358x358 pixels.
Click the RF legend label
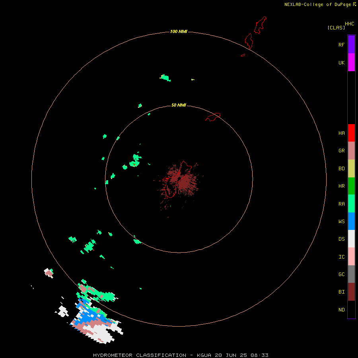pos(341,45)
